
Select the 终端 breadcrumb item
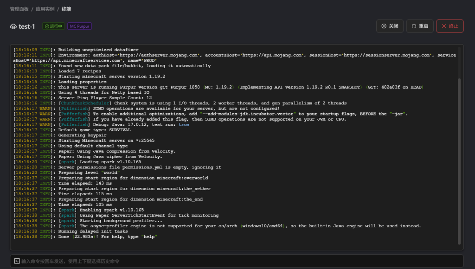click(66, 9)
